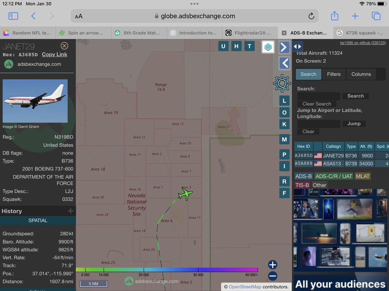Sort table by Spd. column
The height and width of the screenshot is (291, 389).
(x=381, y=147)
